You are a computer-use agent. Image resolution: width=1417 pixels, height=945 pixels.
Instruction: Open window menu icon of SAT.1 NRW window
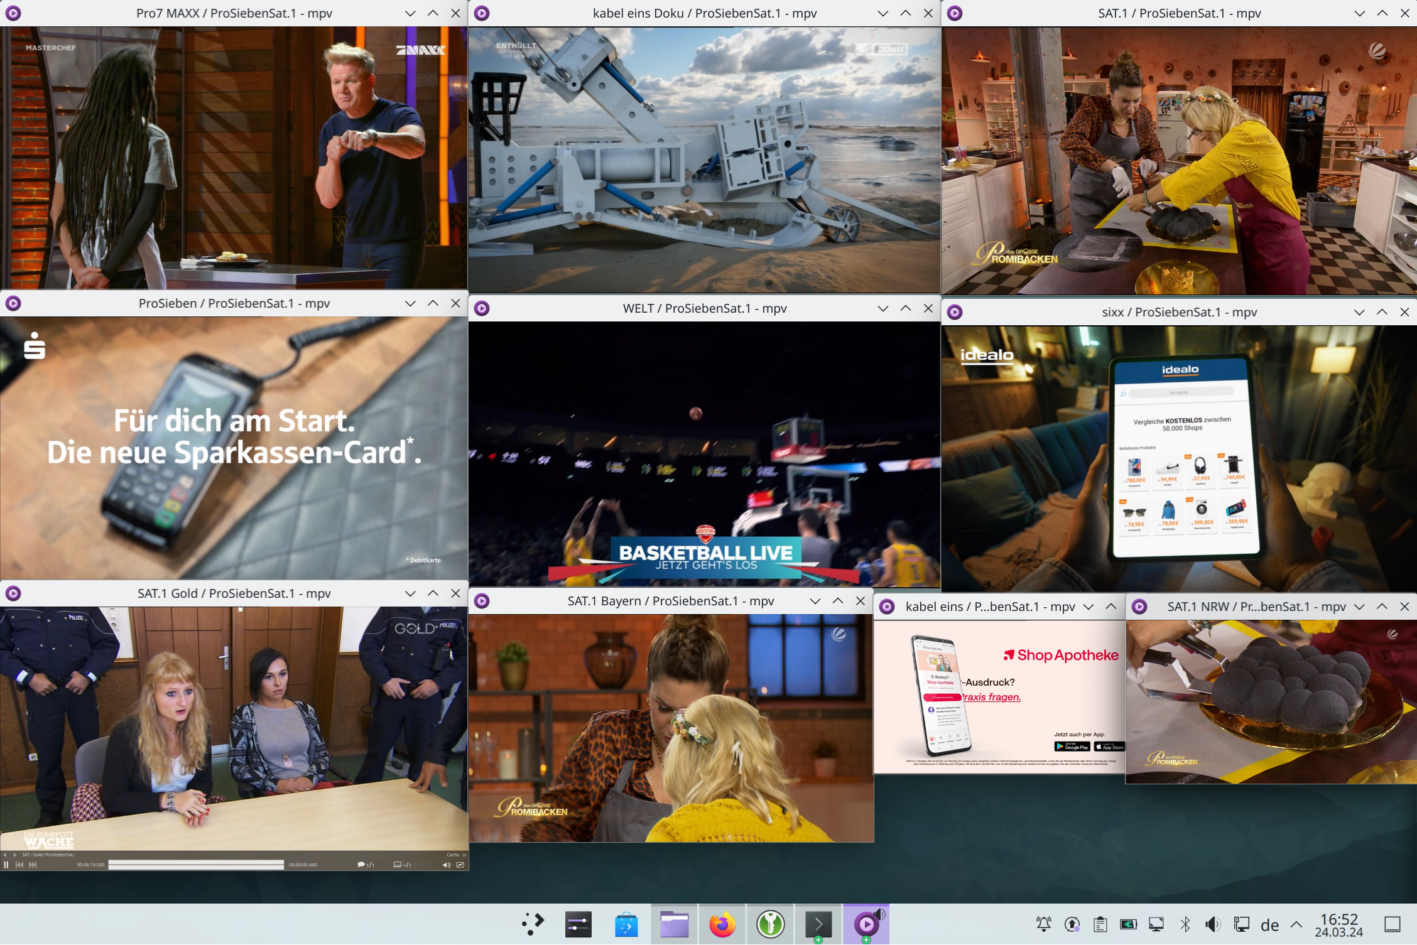(1139, 607)
